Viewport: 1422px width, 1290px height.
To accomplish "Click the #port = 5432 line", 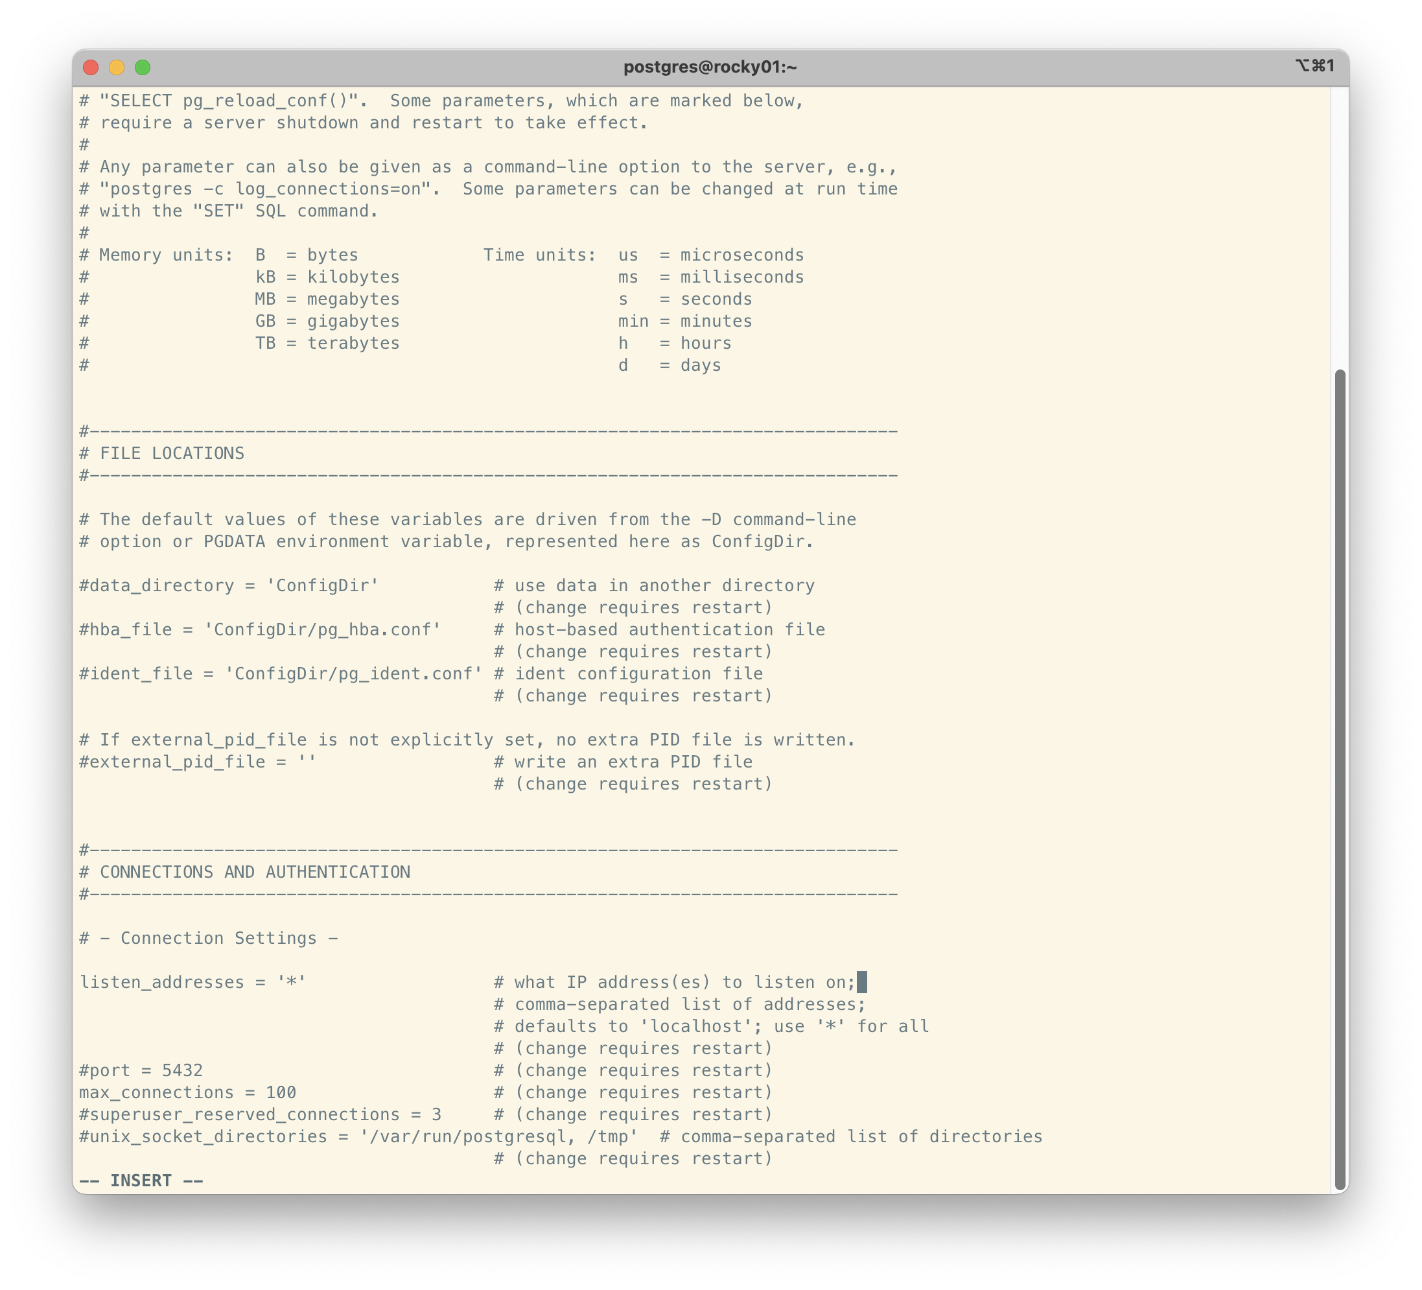I will click(x=141, y=1070).
